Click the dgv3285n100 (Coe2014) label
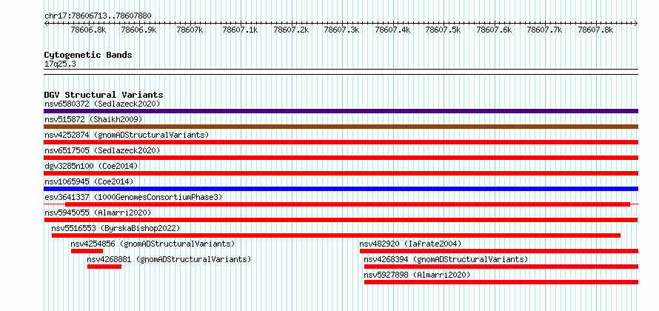 (91, 166)
